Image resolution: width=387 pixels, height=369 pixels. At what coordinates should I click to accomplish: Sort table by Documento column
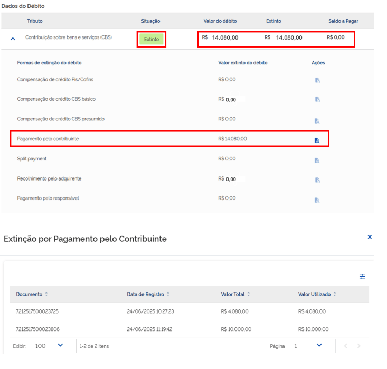[x=46, y=294]
